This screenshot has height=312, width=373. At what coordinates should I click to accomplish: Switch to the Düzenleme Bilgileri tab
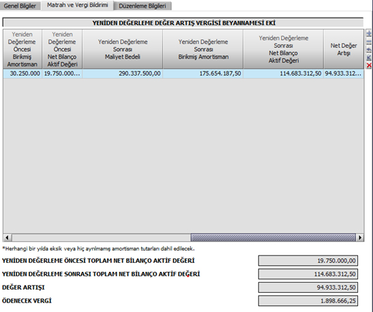(143, 6)
